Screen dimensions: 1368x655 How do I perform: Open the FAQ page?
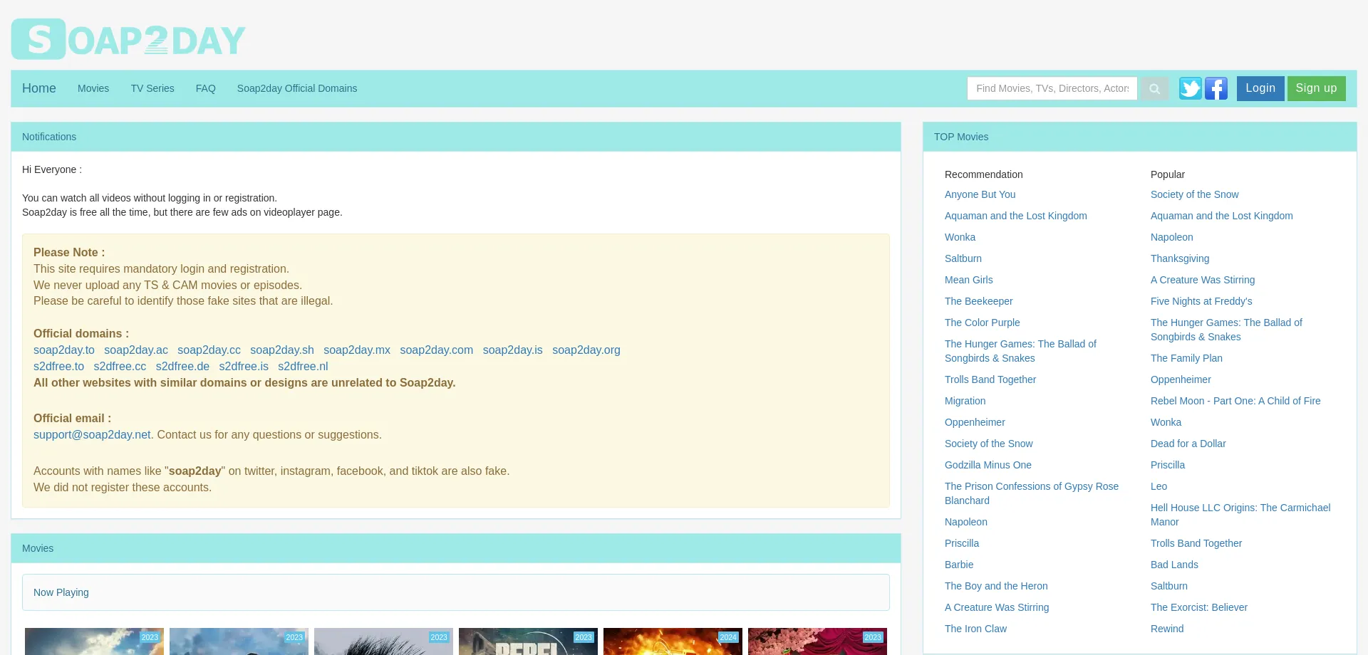click(205, 88)
